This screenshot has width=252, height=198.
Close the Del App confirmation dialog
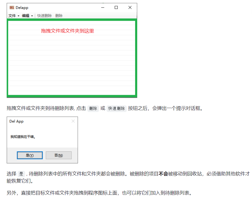pyautogui.click(x=73, y=121)
